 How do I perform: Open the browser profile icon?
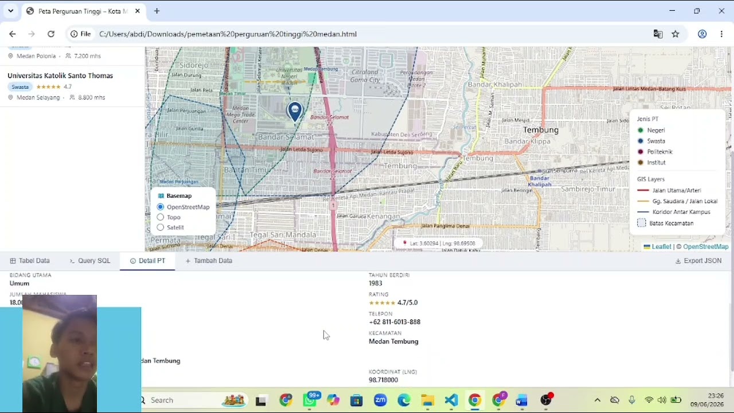click(x=702, y=34)
